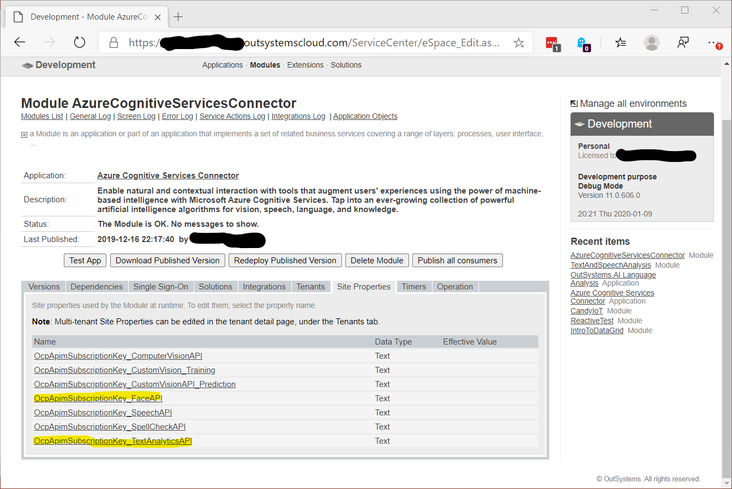This screenshot has width=732, height=489.
Task: Click the feedback person icon
Action: [683, 43]
